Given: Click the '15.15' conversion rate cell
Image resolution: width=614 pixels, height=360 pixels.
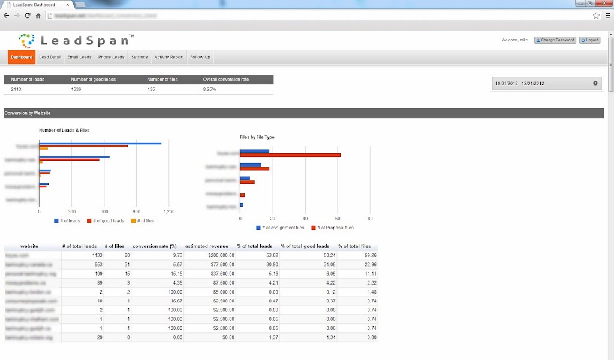Looking at the screenshot, I should [157, 274].
